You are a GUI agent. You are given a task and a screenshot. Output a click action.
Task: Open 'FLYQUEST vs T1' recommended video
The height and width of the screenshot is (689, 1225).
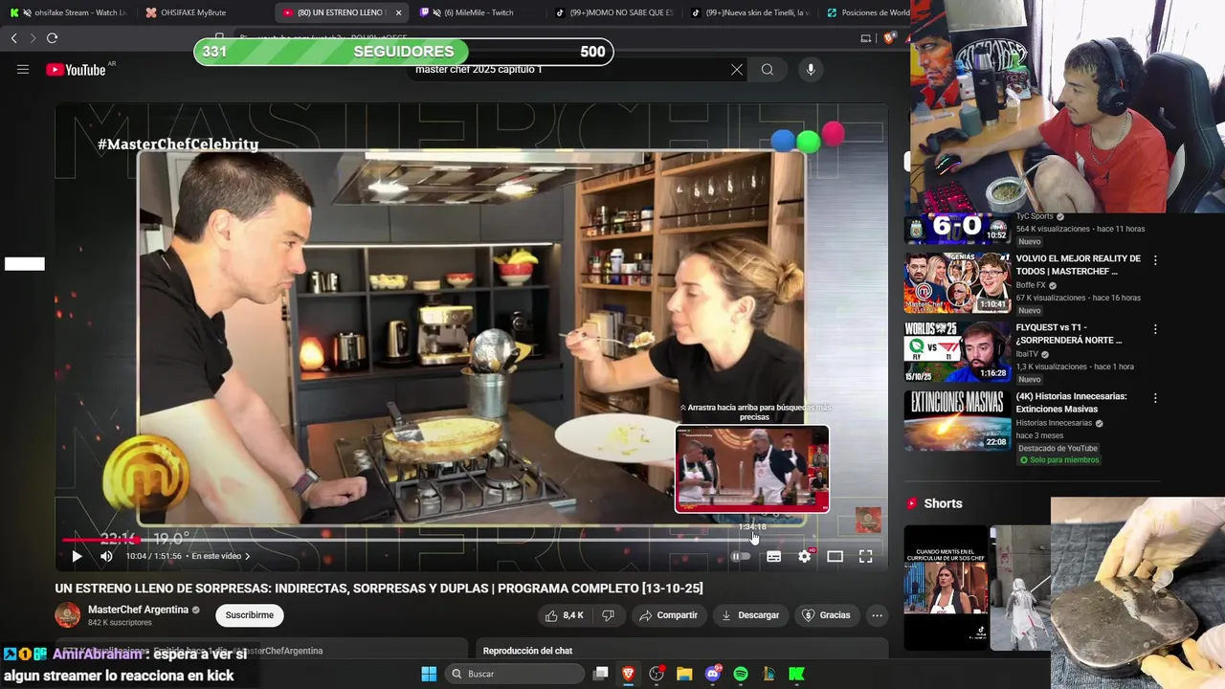click(1069, 333)
